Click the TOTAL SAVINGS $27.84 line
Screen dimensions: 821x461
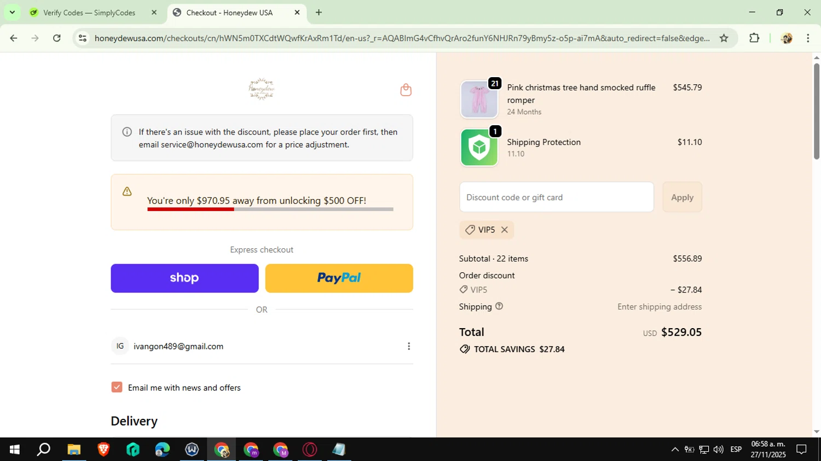click(512, 349)
